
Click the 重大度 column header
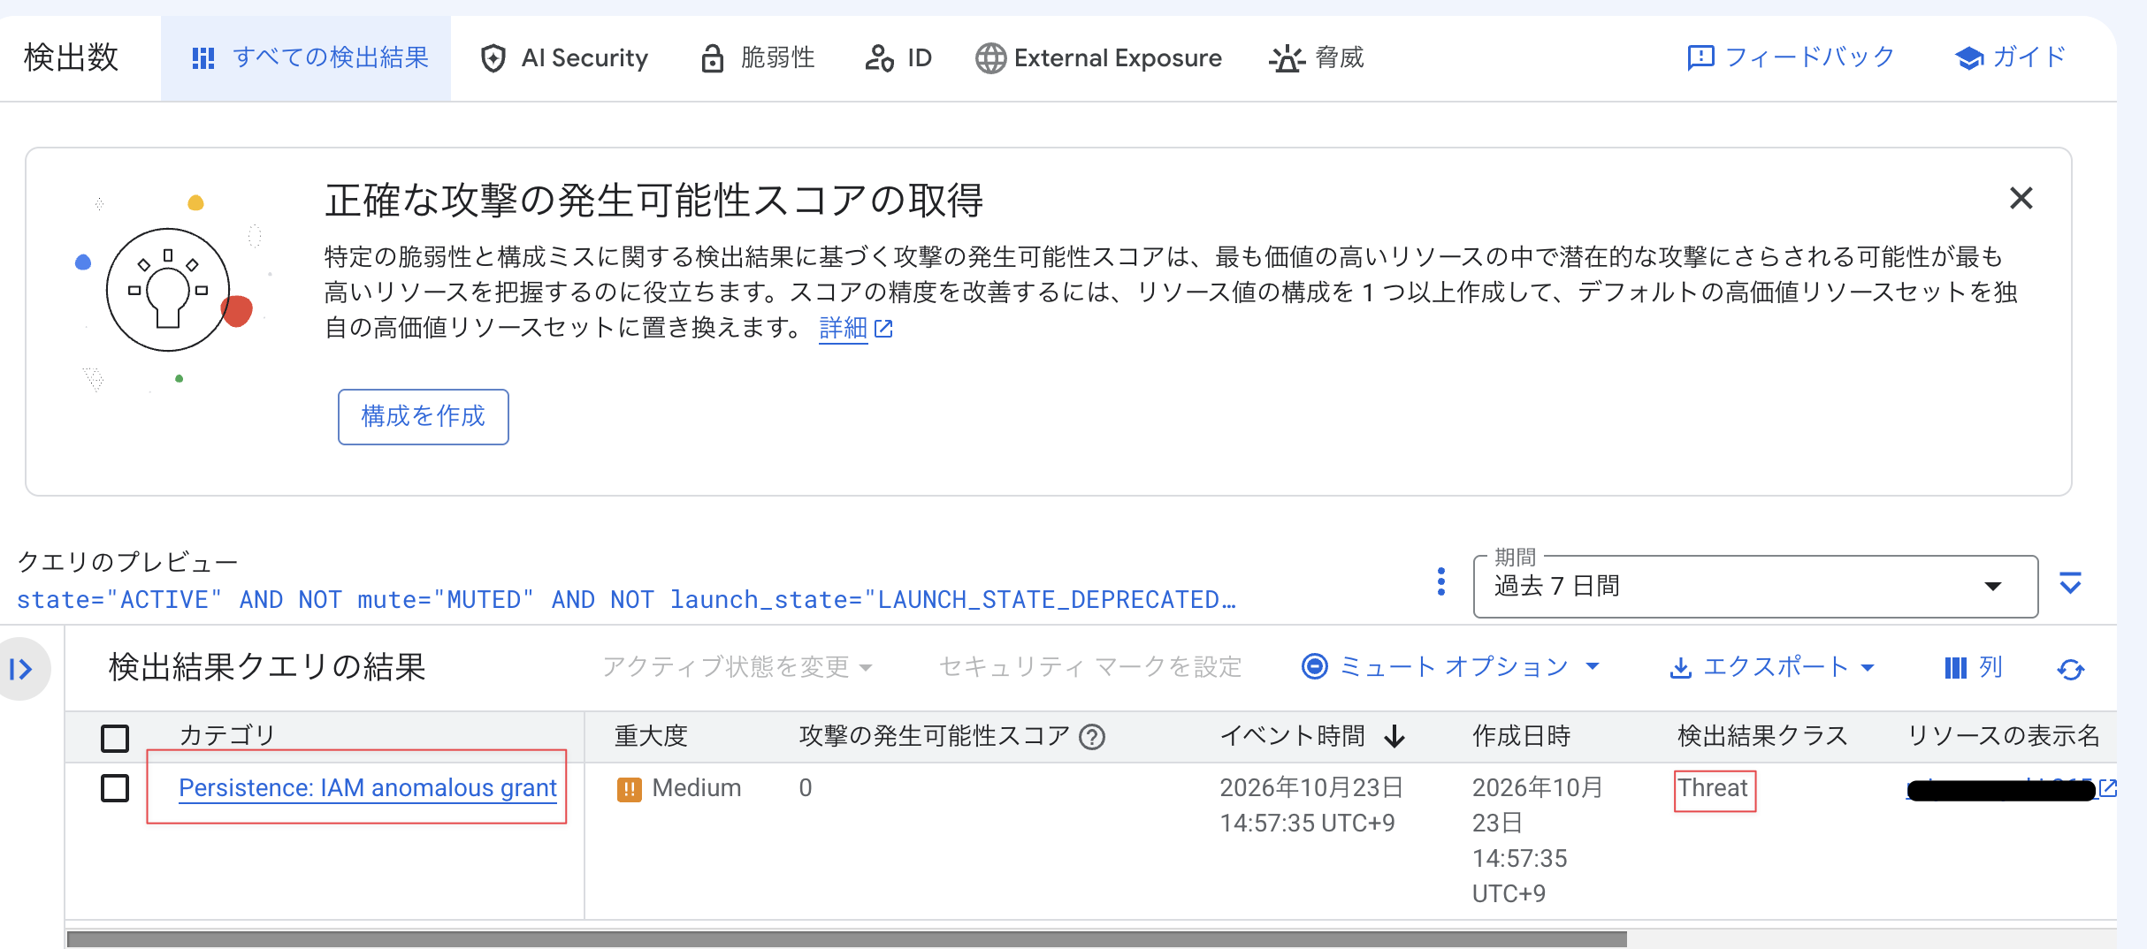pos(651,736)
